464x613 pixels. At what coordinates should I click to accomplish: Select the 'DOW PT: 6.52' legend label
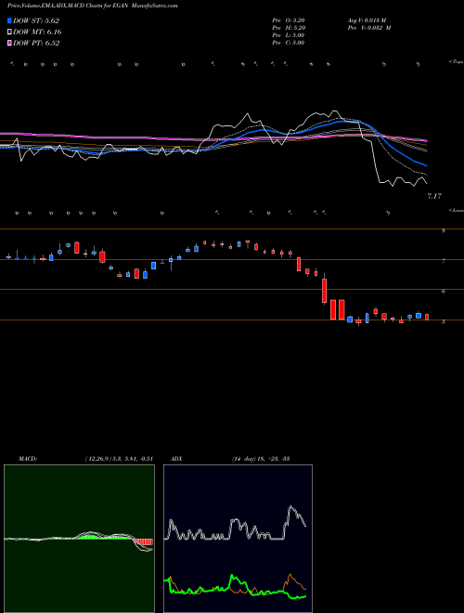36,43
